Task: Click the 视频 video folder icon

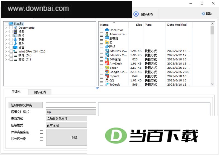Action: [x=15, y=31]
